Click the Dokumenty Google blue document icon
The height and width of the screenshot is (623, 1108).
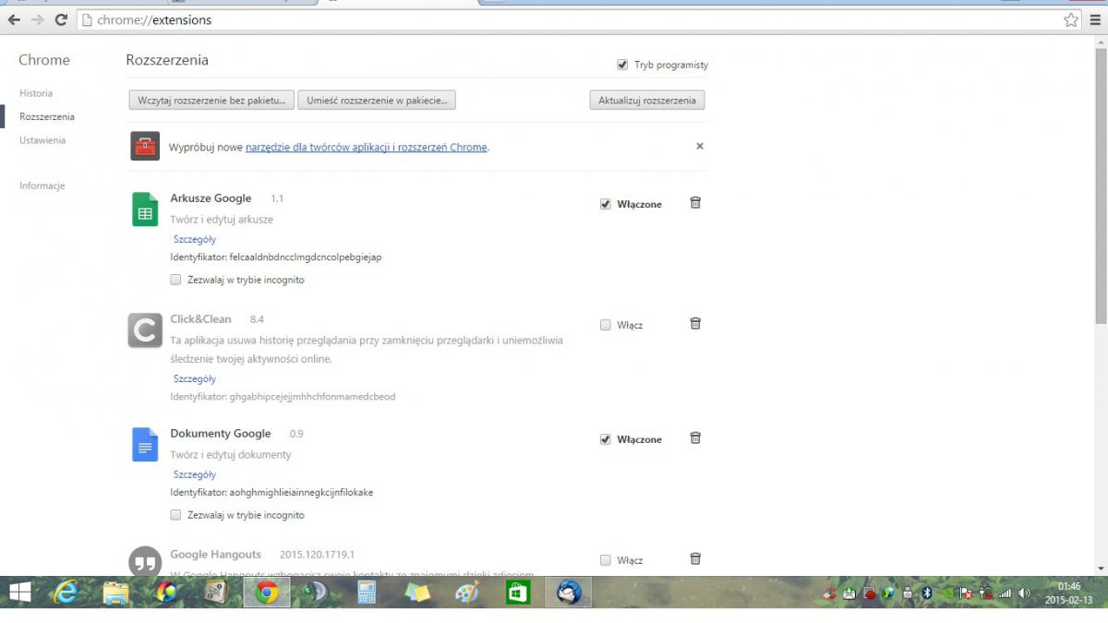point(145,445)
